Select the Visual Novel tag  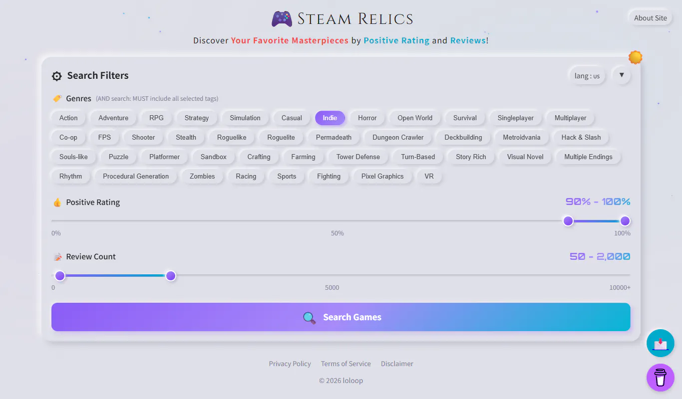(x=525, y=157)
